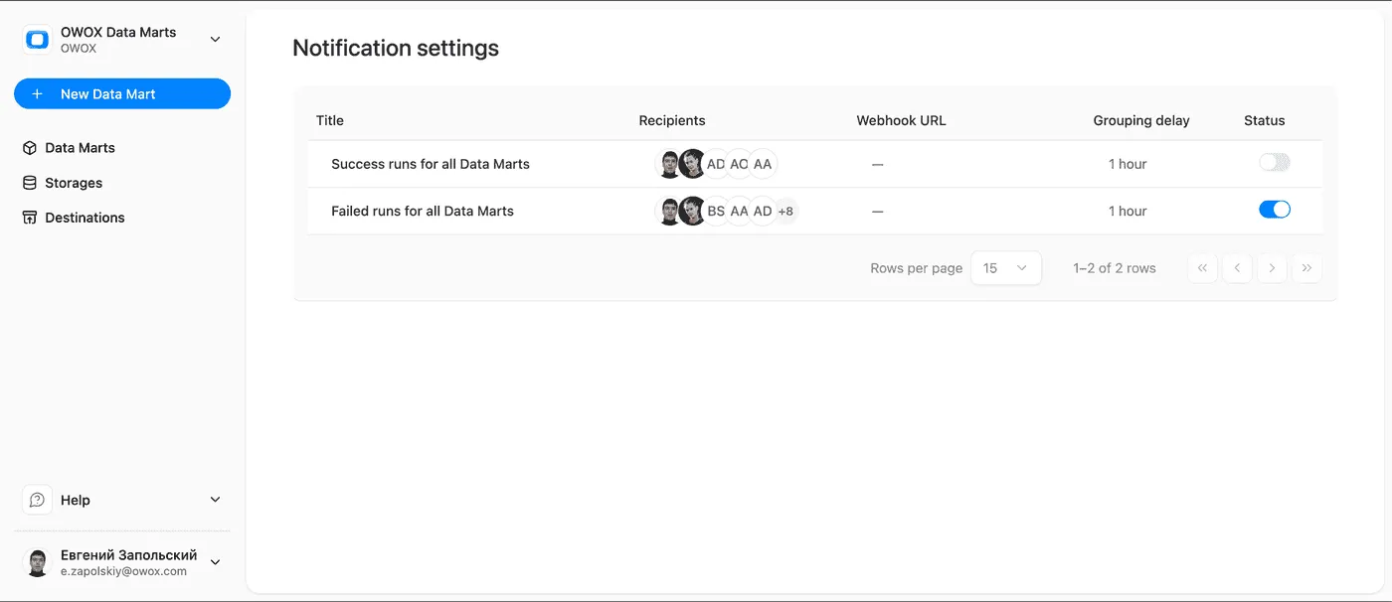Select the Title column header

point(329,120)
